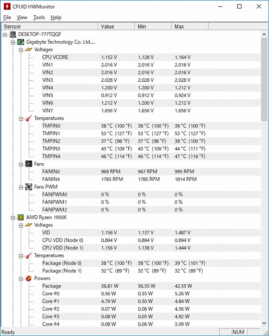Collapse the Gigabyte Technology node
This screenshot has width=269, height=336.
(x=13, y=42)
